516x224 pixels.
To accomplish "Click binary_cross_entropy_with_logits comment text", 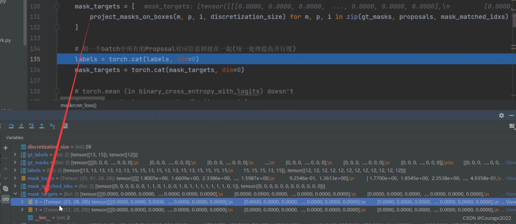I will click(199, 91).
